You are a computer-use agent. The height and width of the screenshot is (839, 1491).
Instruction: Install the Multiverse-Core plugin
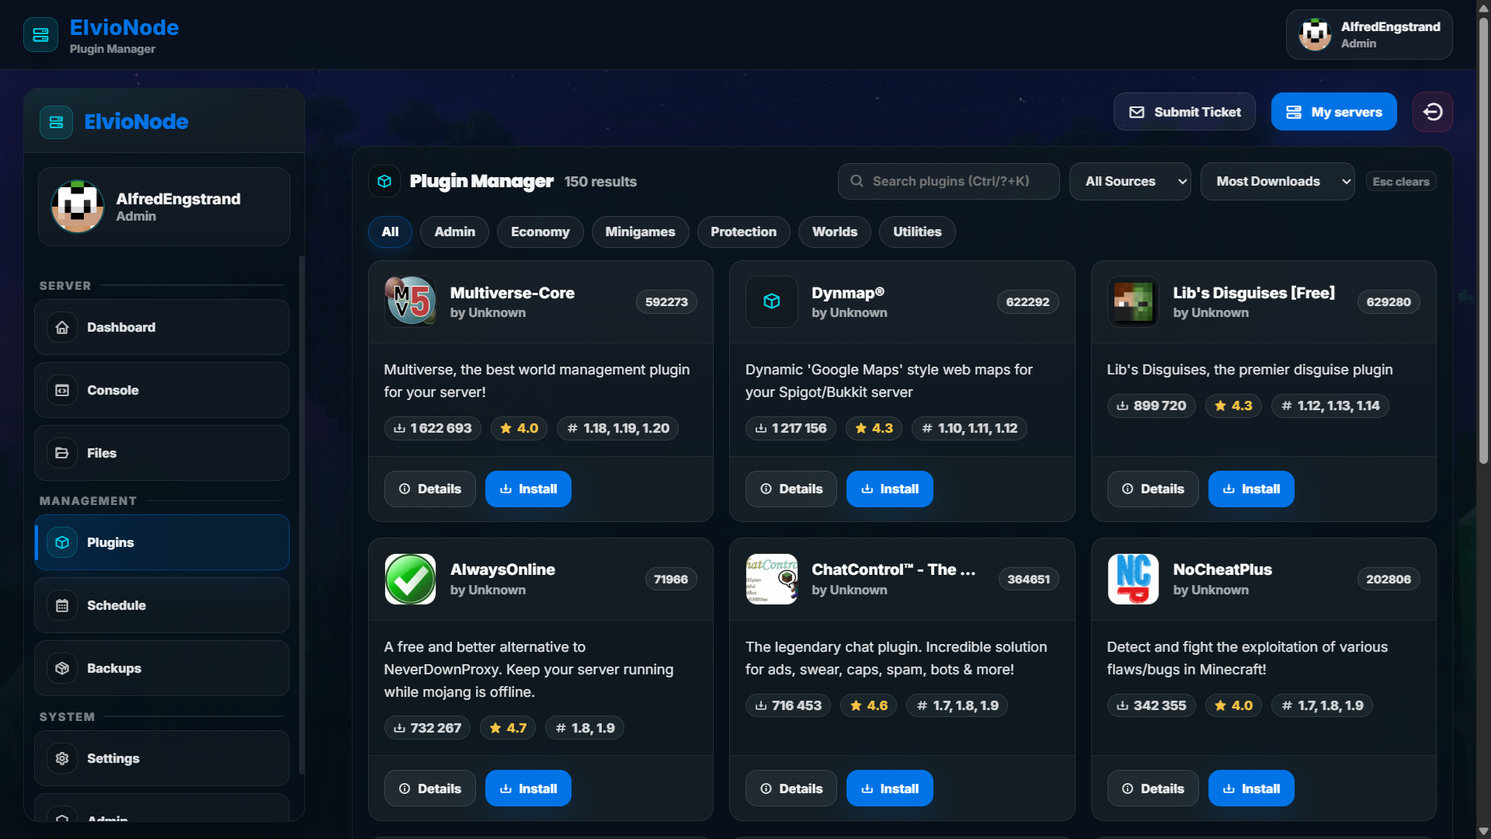[528, 489]
